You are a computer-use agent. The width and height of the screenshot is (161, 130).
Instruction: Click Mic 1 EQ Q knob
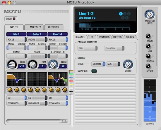(x=23, y=90)
